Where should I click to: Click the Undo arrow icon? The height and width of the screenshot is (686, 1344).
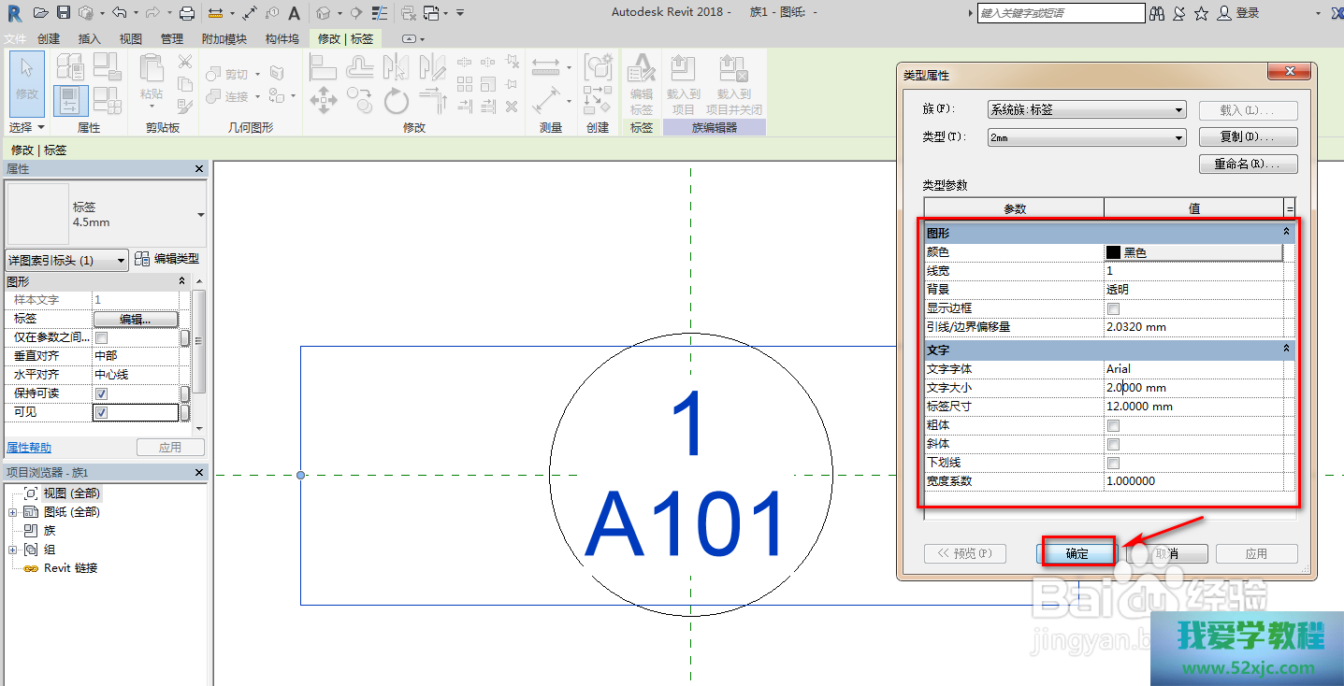pos(119,12)
